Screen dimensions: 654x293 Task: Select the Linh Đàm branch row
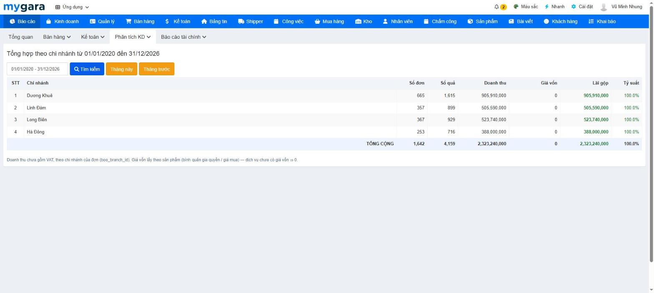324,107
